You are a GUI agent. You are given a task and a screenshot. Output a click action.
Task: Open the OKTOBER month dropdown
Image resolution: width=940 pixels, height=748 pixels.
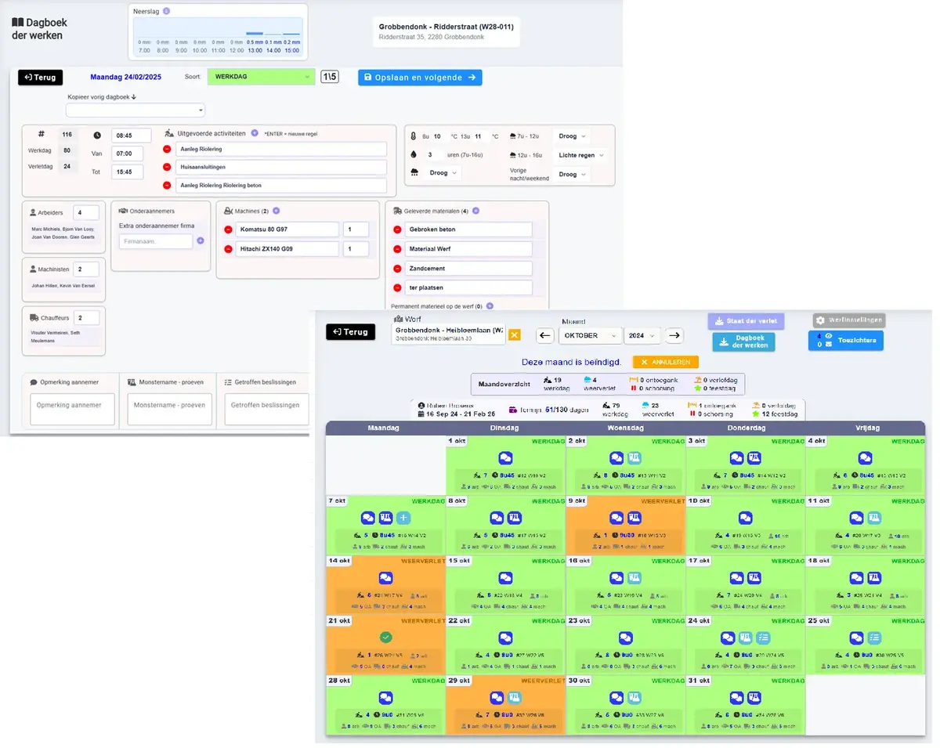(x=590, y=335)
